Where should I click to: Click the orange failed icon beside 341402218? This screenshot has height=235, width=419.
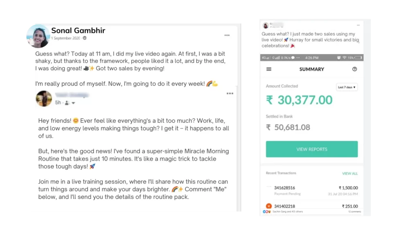tap(269, 206)
